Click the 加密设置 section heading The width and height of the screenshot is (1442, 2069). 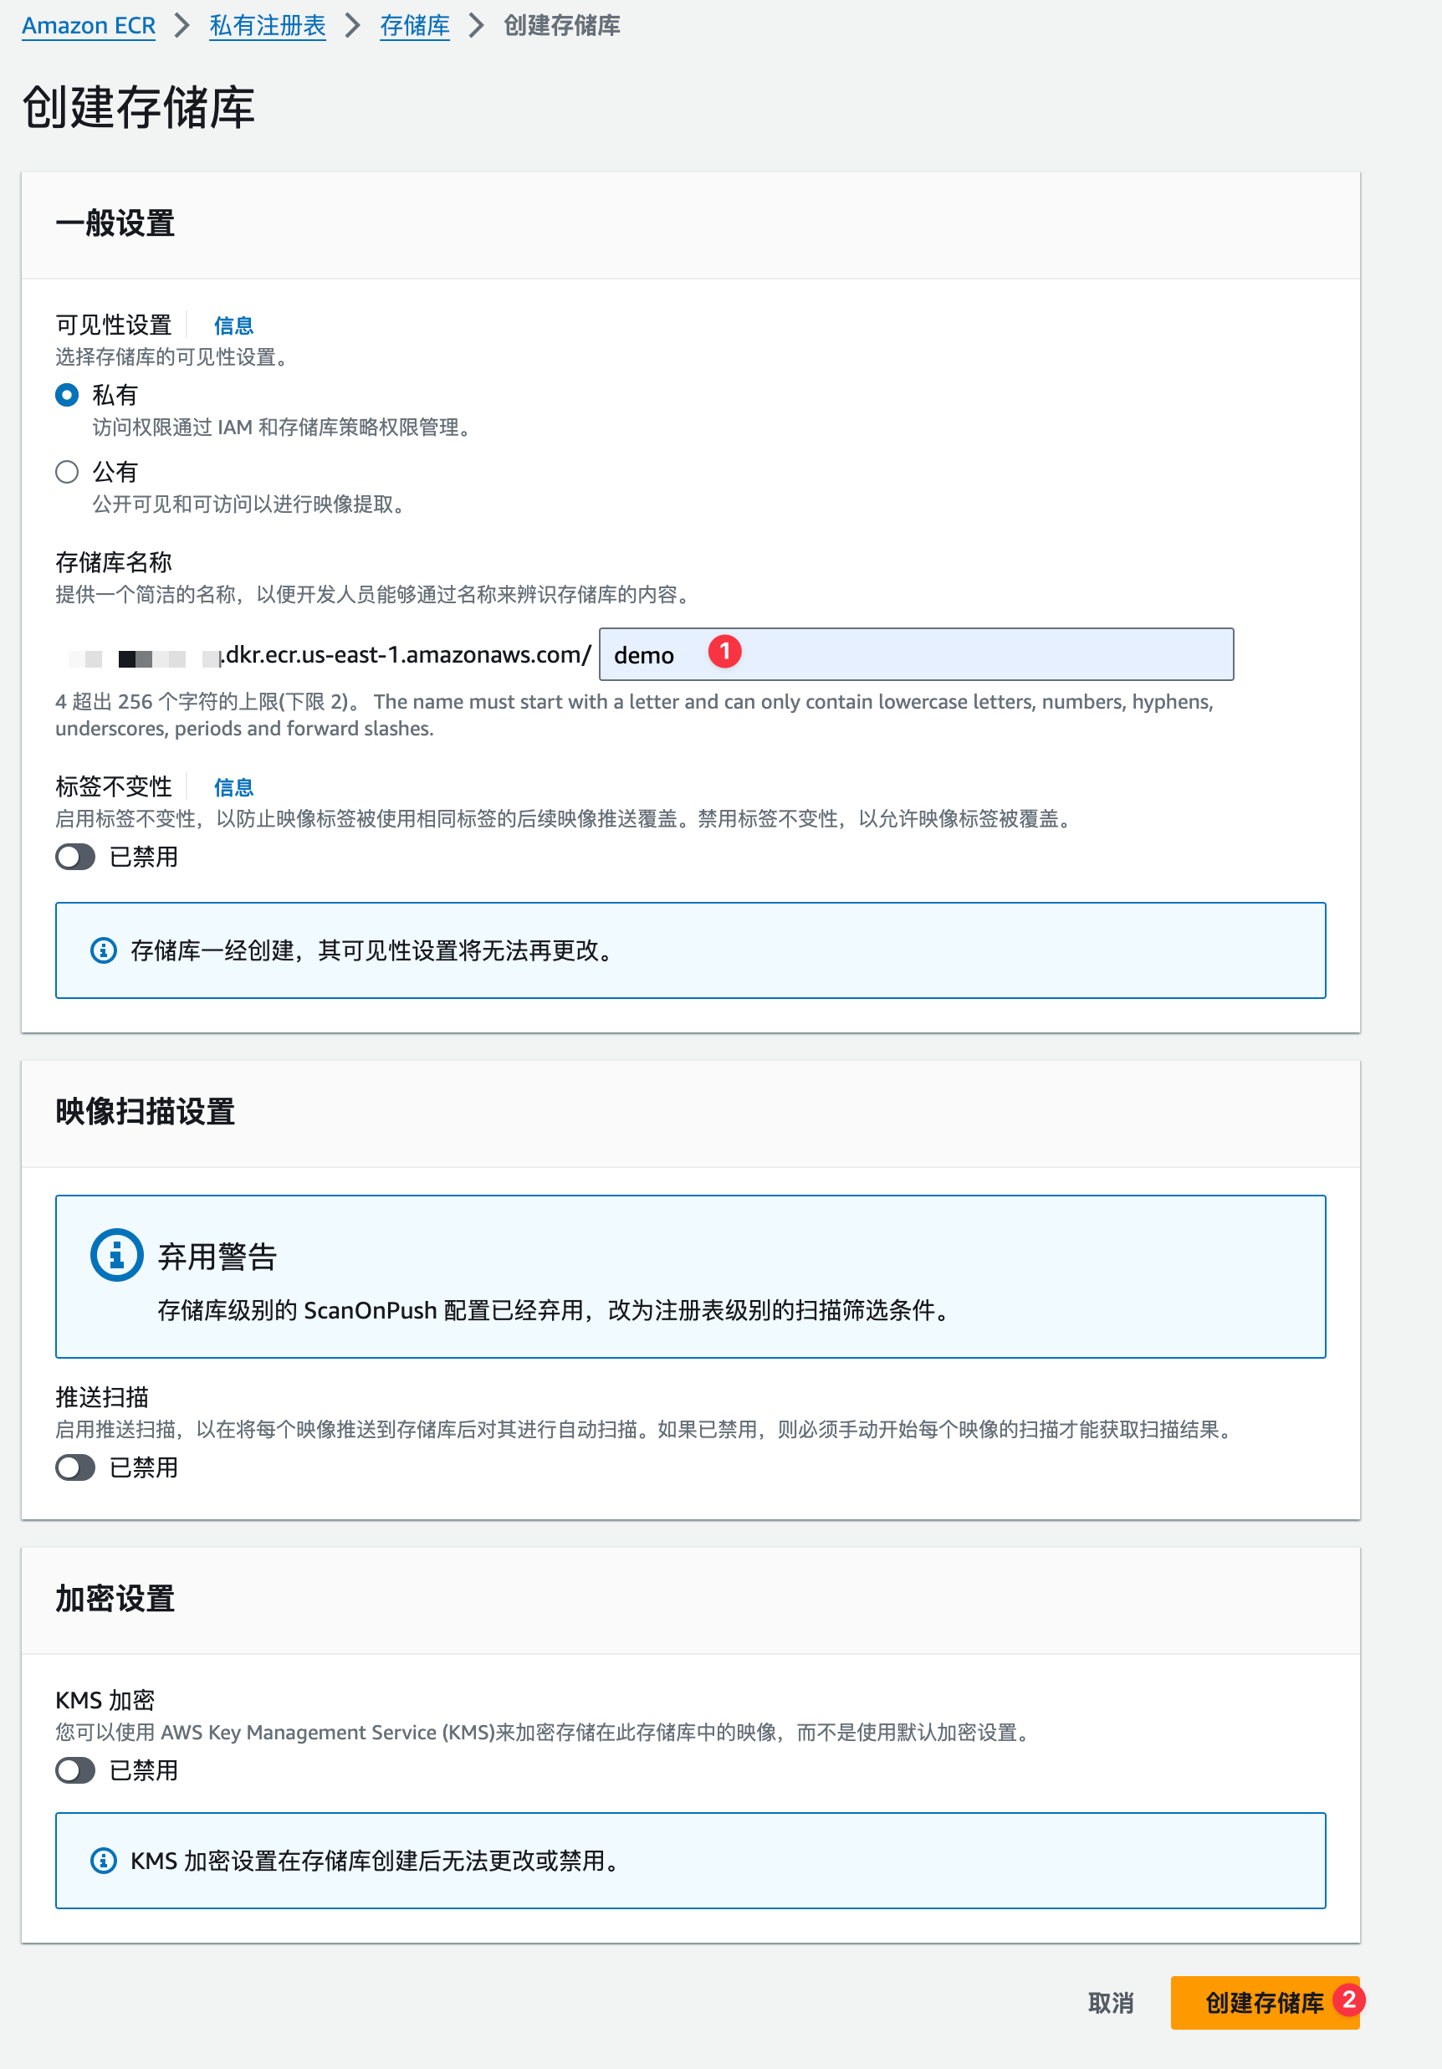pyautogui.click(x=115, y=1599)
